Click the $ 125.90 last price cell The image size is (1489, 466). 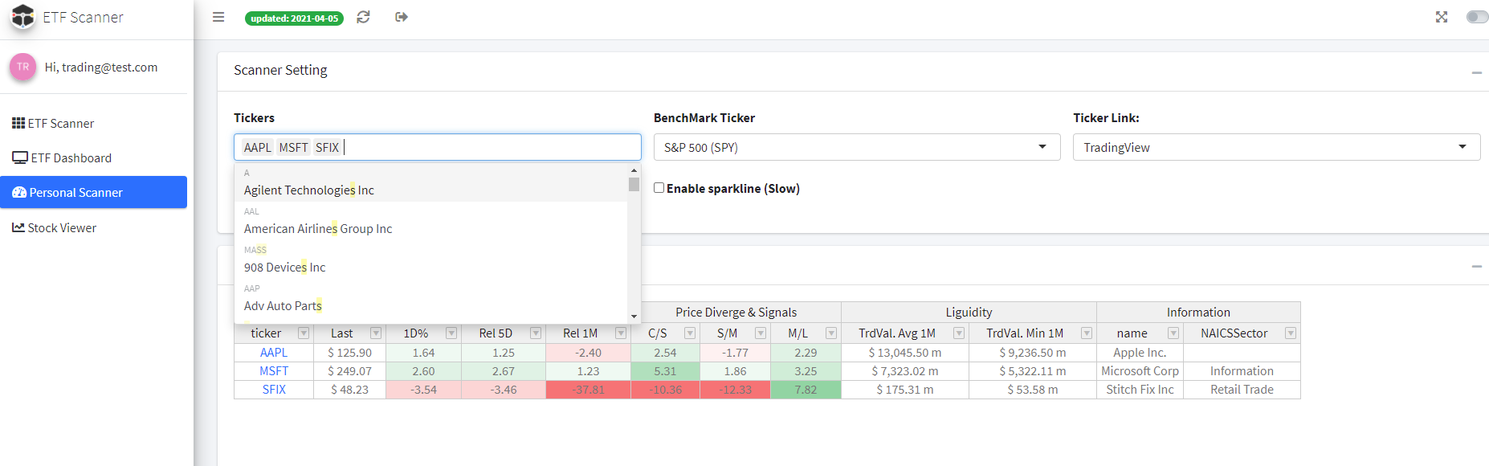click(349, 352)
